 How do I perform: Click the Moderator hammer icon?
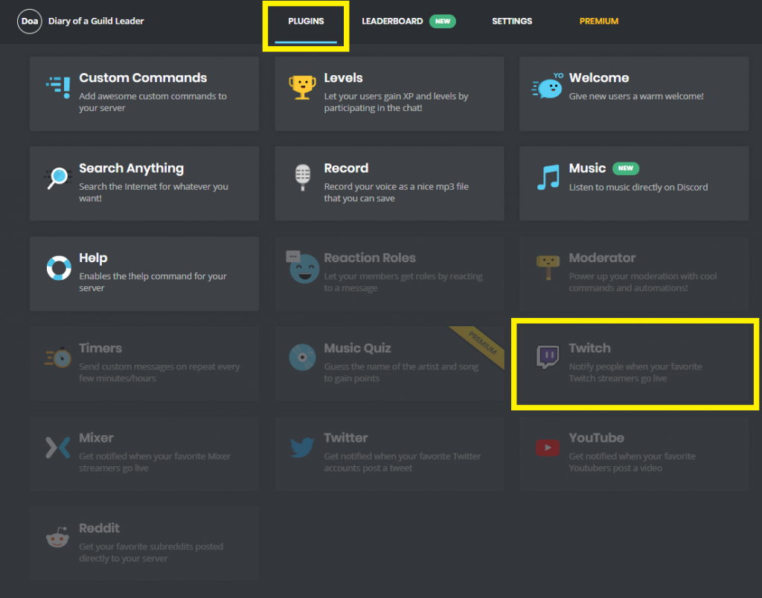548,267
